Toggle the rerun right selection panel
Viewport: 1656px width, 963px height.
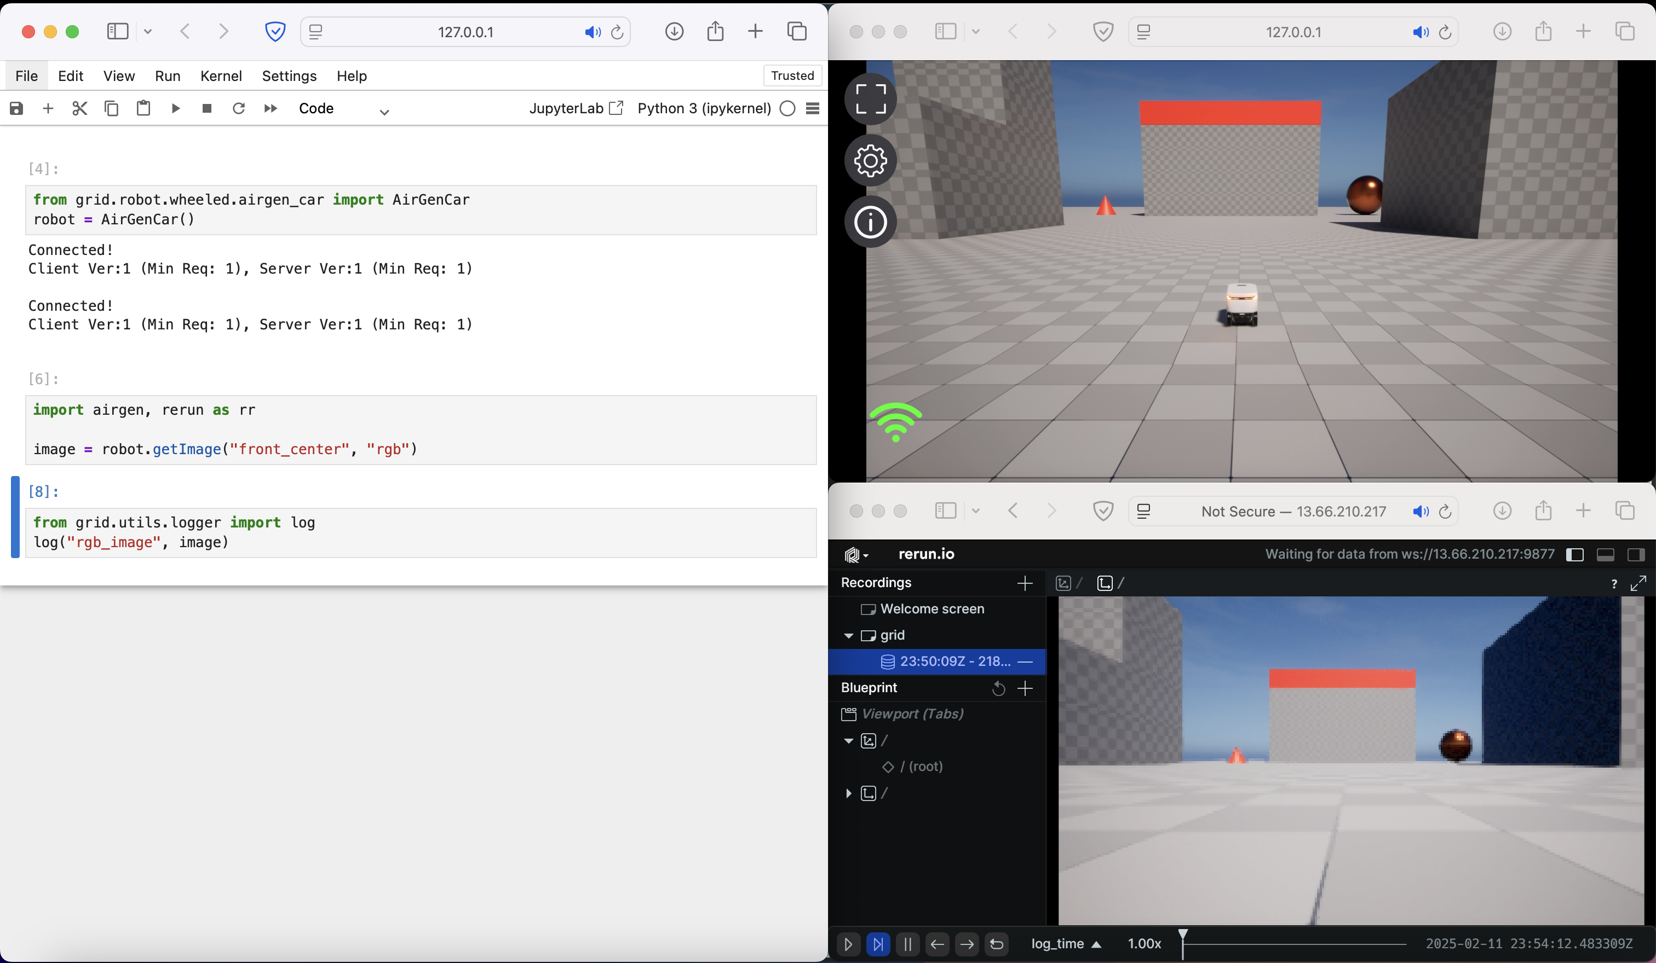point(1636,555)
